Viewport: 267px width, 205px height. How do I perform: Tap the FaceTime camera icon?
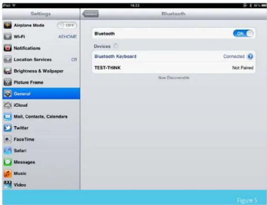8,139
